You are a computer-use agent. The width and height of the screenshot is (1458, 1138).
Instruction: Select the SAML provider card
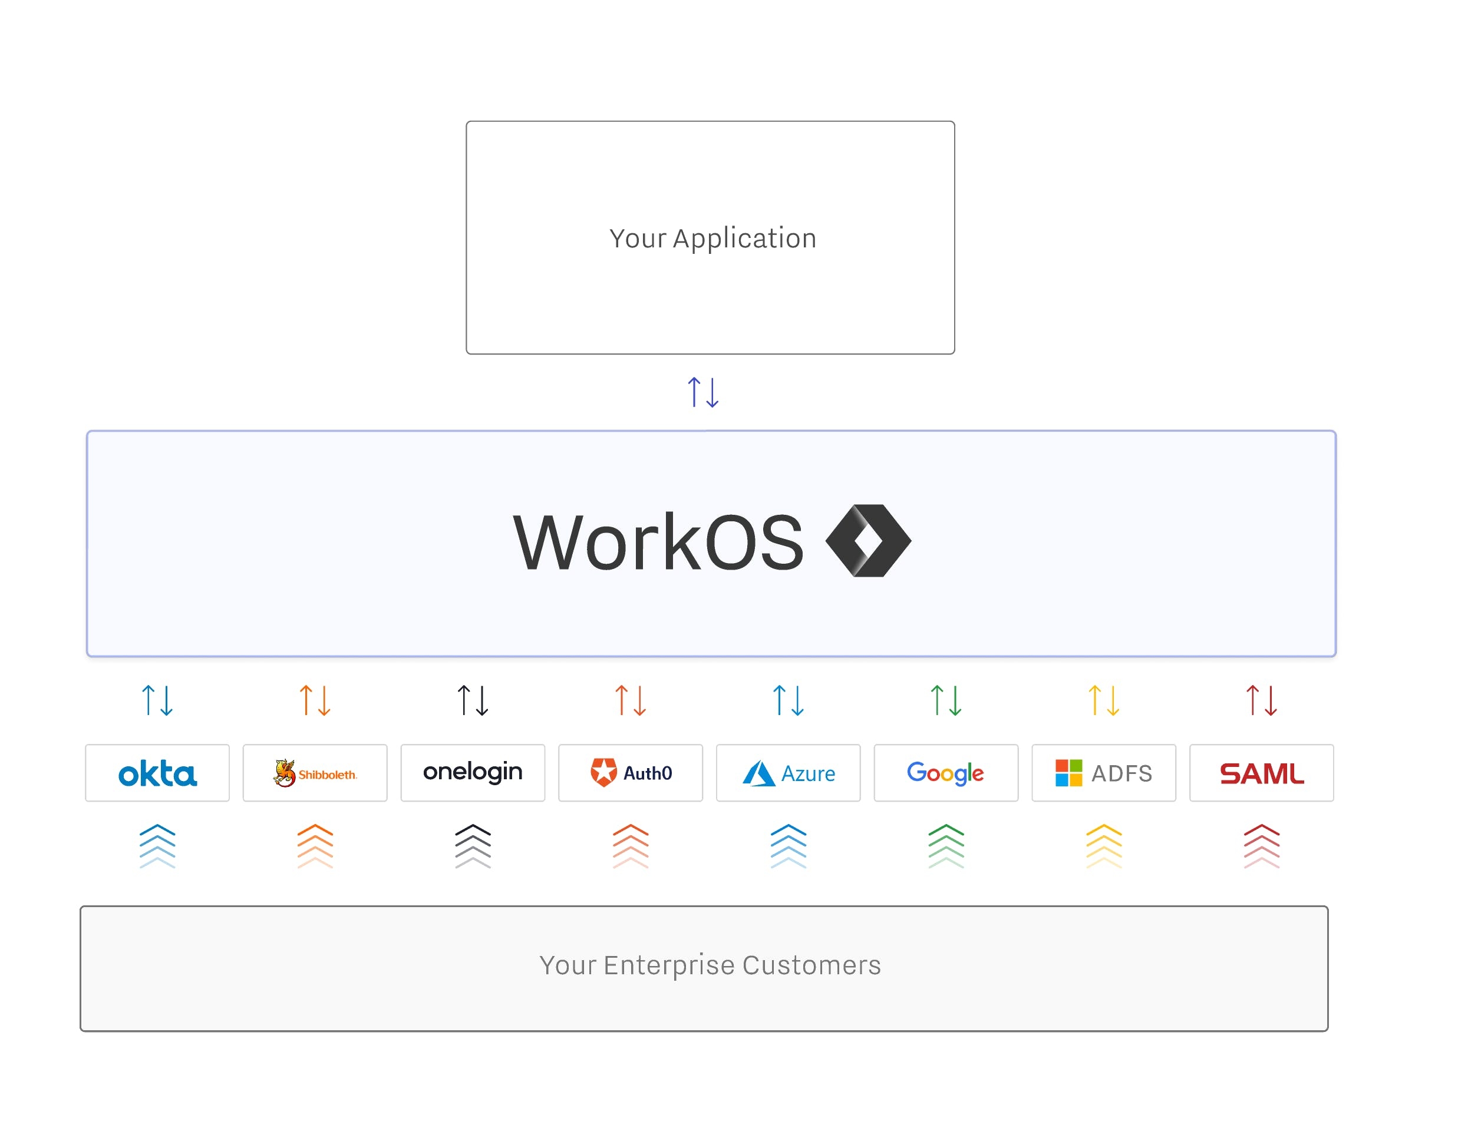pyautogui.click(x=1262, y=773)
